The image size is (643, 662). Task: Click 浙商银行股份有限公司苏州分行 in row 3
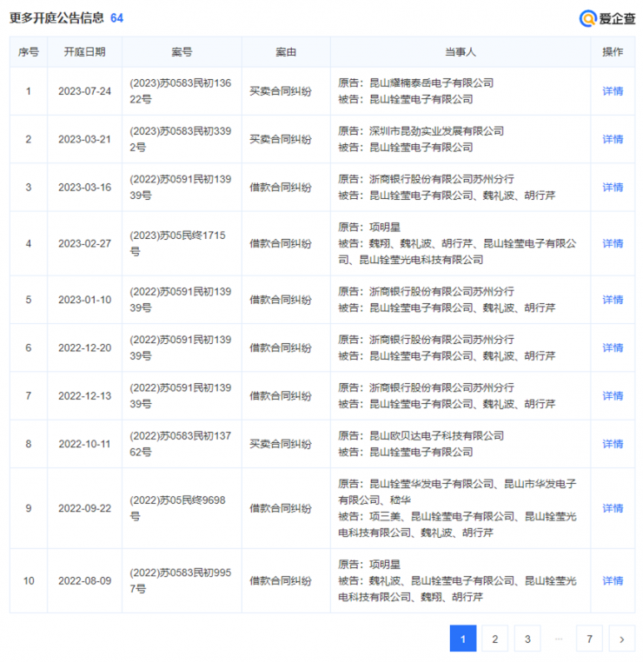[x=441, y=180]
